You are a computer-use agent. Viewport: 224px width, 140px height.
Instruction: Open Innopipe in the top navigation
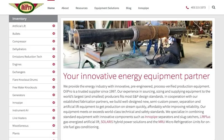pyautogui.click(x=143, y=8)
